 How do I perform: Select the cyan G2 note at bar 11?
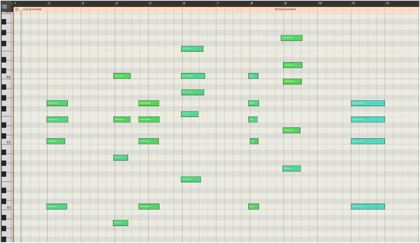coord(368,103)
